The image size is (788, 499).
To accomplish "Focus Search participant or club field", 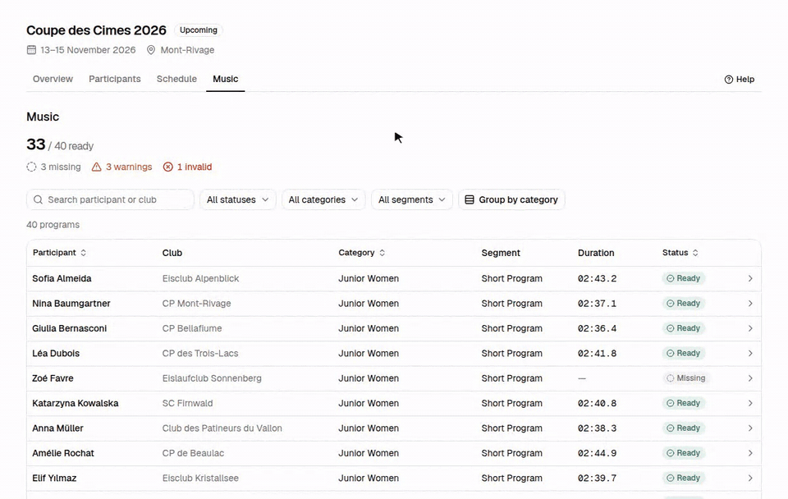I will [x=110, y=199].
